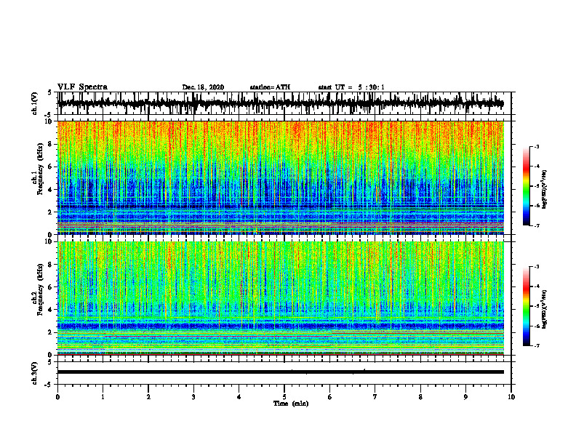The image size is (576, 445).
Task: Click the "ch.1(V)" waveform axis label
Action: 35,103
